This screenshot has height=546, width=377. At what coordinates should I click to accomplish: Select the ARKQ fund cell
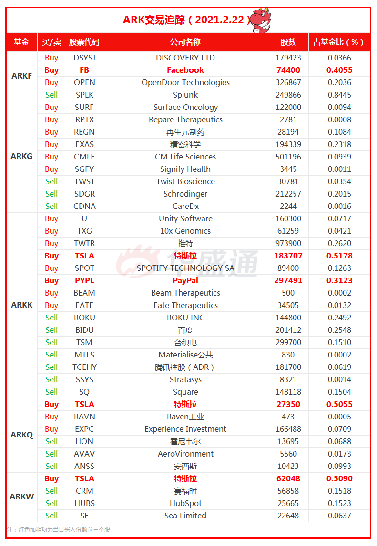click(x=21, y=435)
